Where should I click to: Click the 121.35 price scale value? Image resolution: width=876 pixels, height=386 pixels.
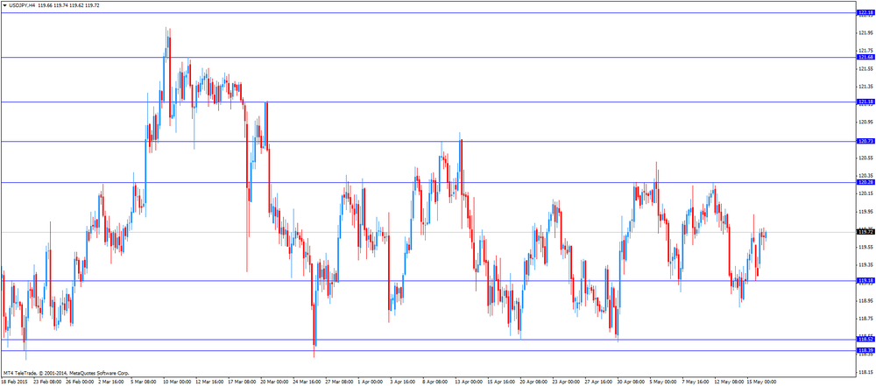866,86
